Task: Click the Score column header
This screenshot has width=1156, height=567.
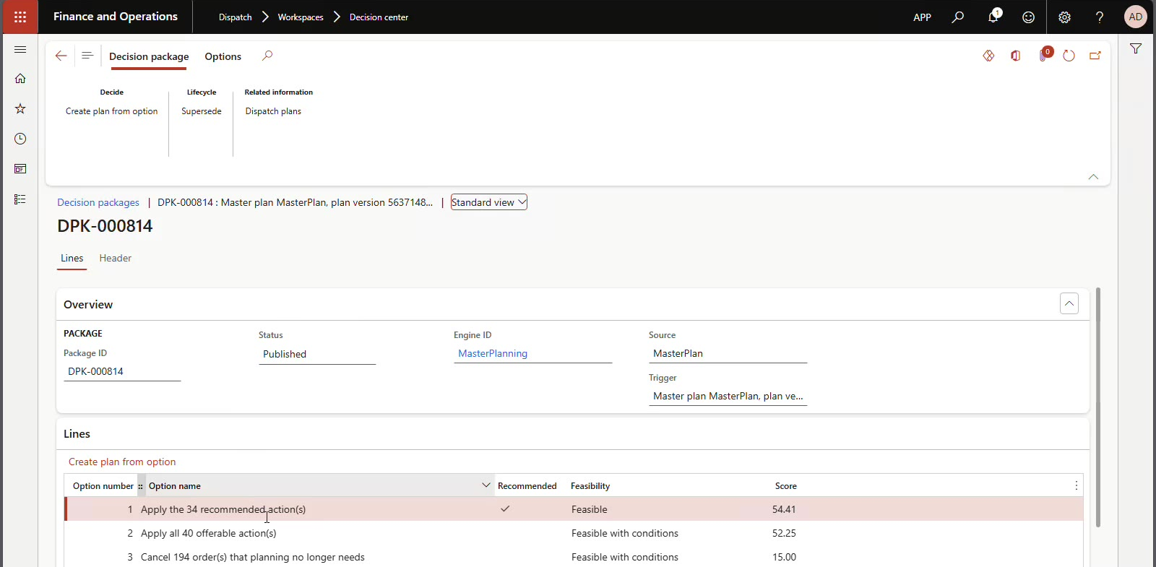Action: point(786,486)
